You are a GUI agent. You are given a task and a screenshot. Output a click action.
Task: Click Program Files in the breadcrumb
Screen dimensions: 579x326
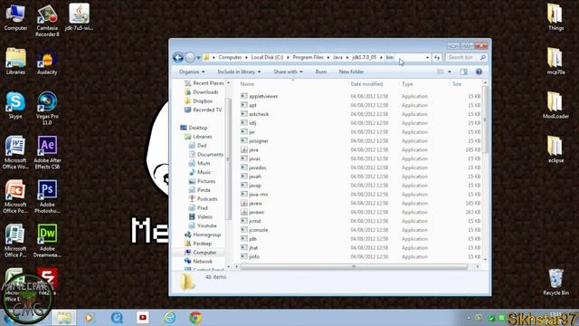(308, 58)
